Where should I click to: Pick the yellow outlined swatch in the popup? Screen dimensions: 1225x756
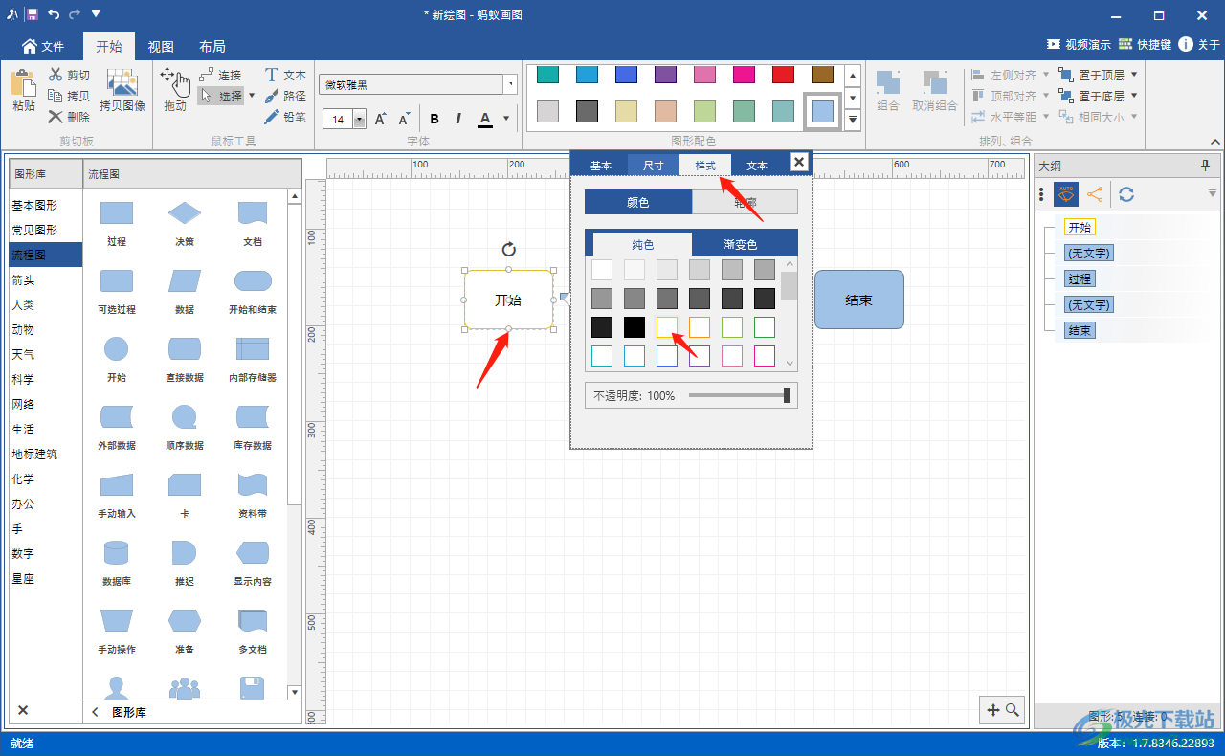tap(667, 327)
